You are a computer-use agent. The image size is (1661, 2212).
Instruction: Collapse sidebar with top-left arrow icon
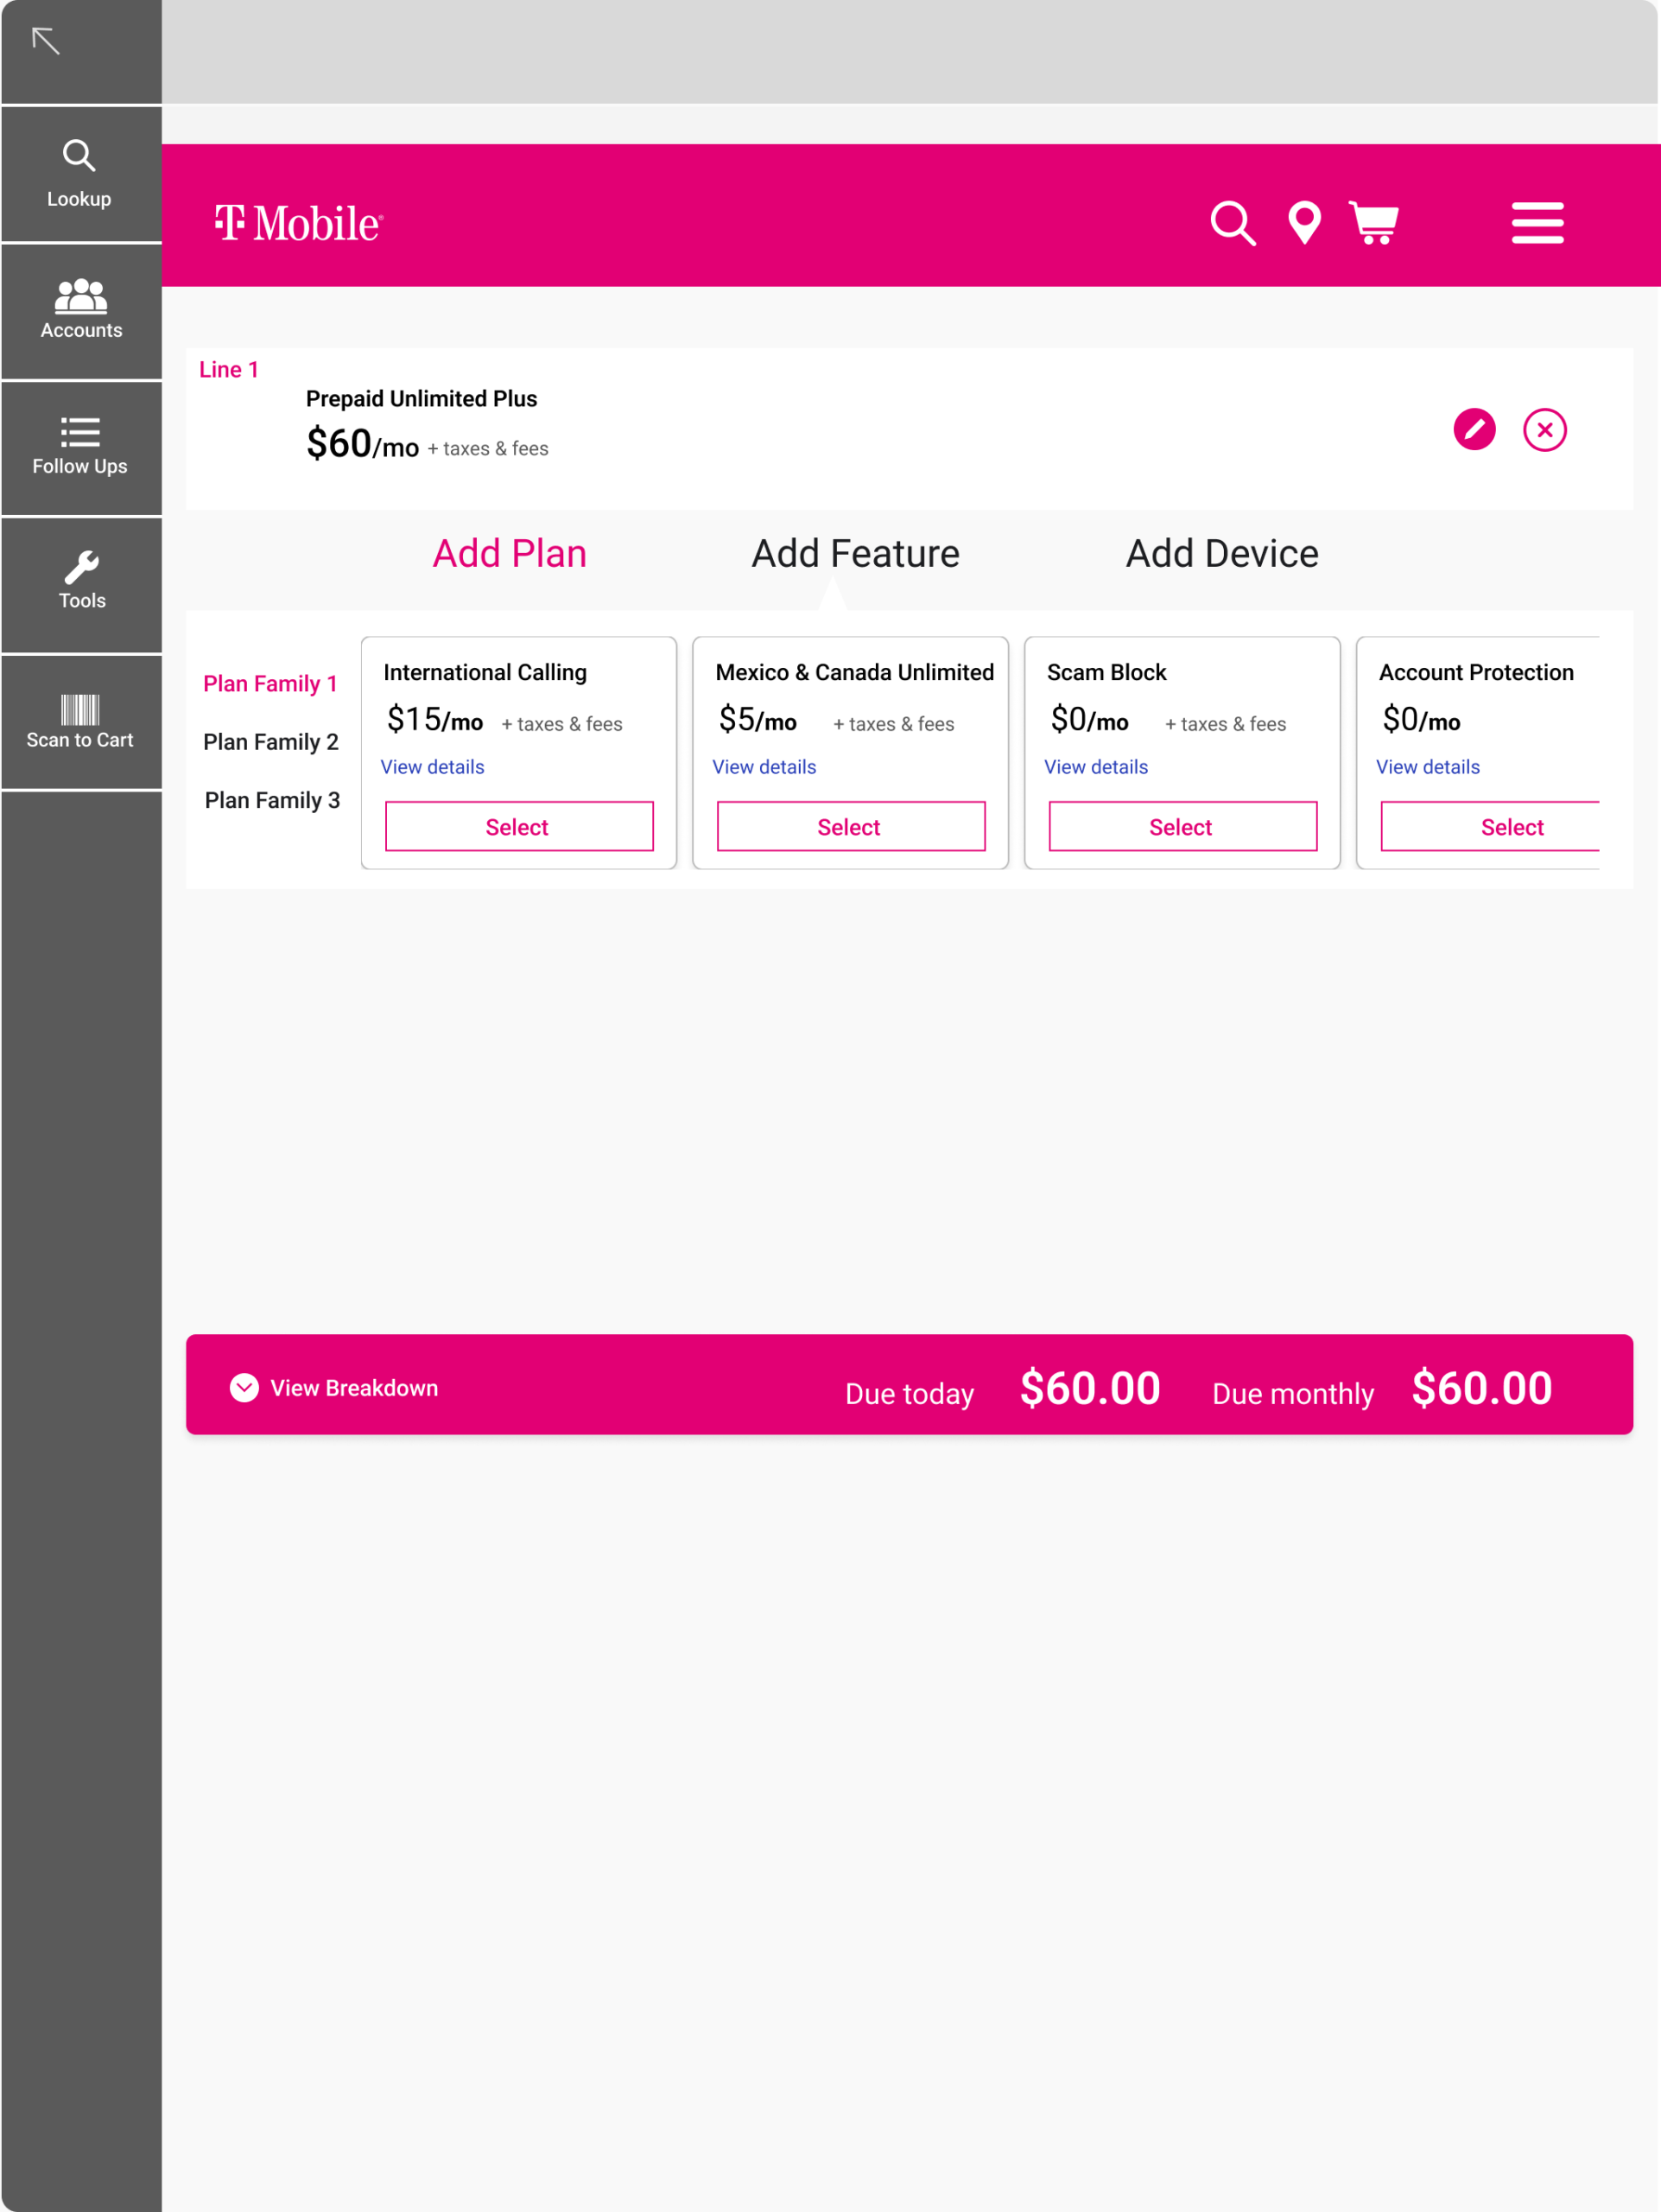[46, 41]
